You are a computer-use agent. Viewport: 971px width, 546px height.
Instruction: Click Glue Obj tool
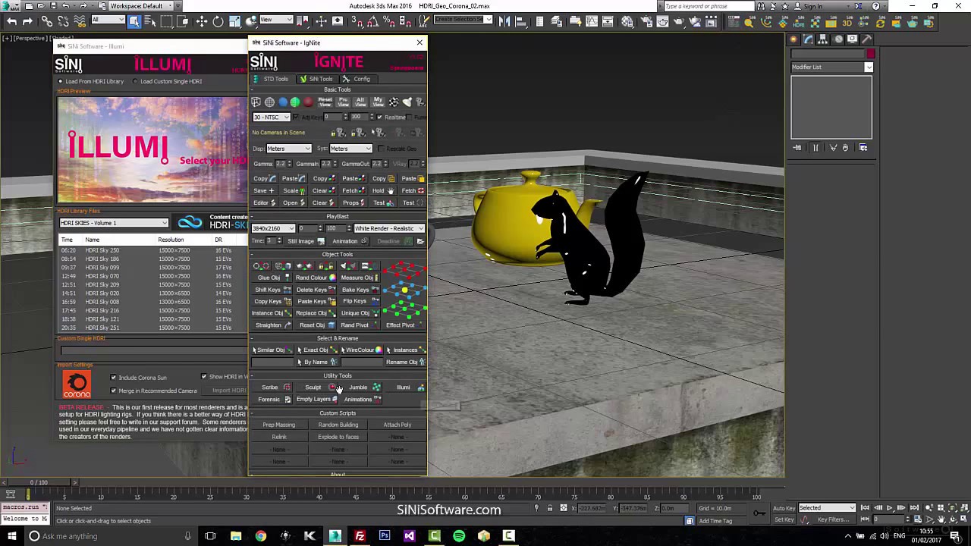[272, 278]
